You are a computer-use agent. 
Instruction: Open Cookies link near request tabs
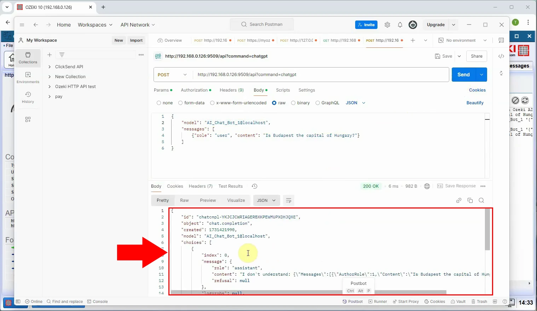477,90
